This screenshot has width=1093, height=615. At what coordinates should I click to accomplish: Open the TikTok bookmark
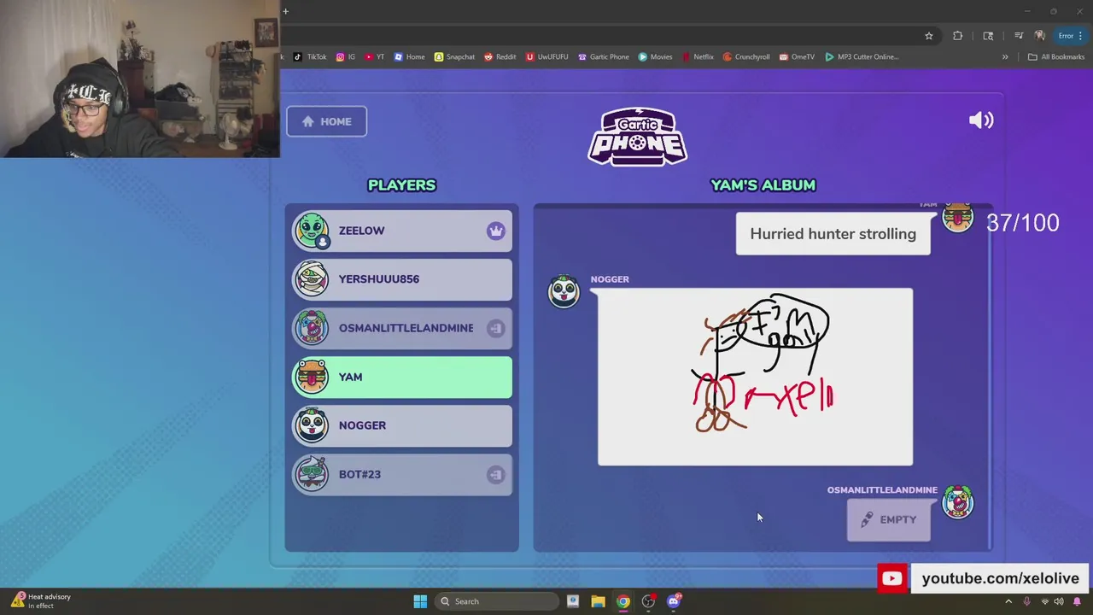(x=310, y=57)
